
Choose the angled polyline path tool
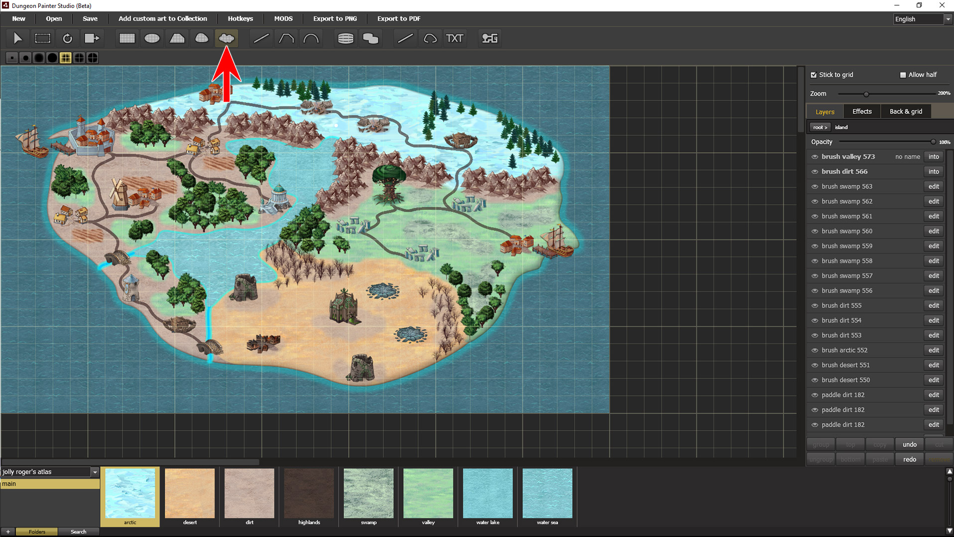coord(286,38)
